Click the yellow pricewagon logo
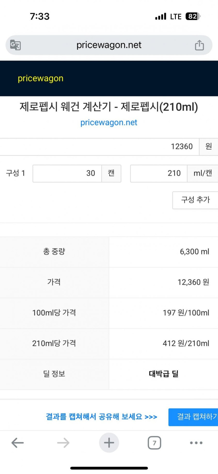The height and width of the screenshot is (474, 218). pyautogui.click(x=40, y=78)
